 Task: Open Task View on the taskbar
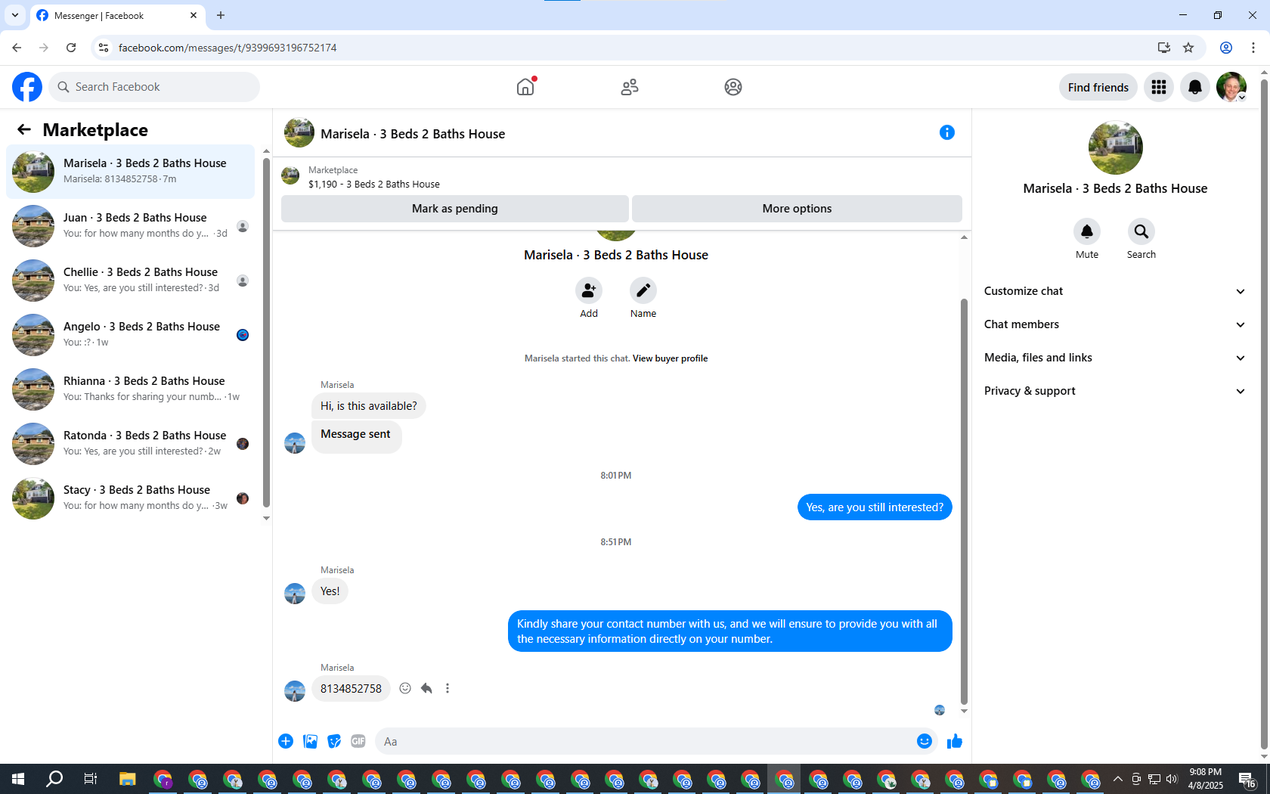point(91,779)
